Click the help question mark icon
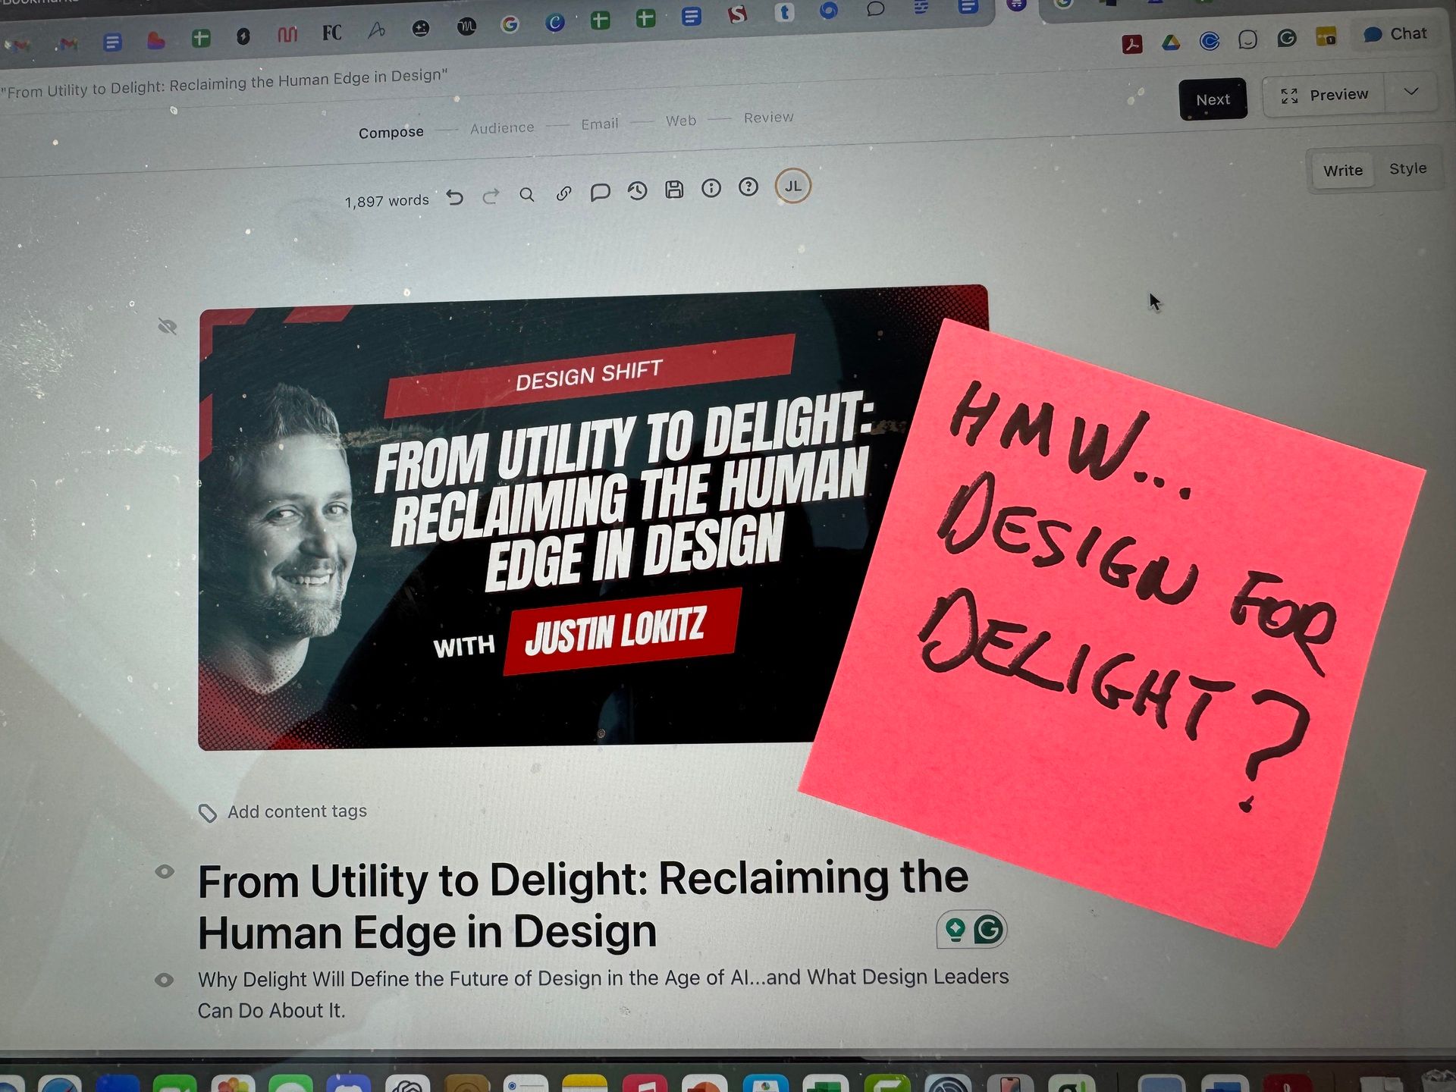 [748, 187]
